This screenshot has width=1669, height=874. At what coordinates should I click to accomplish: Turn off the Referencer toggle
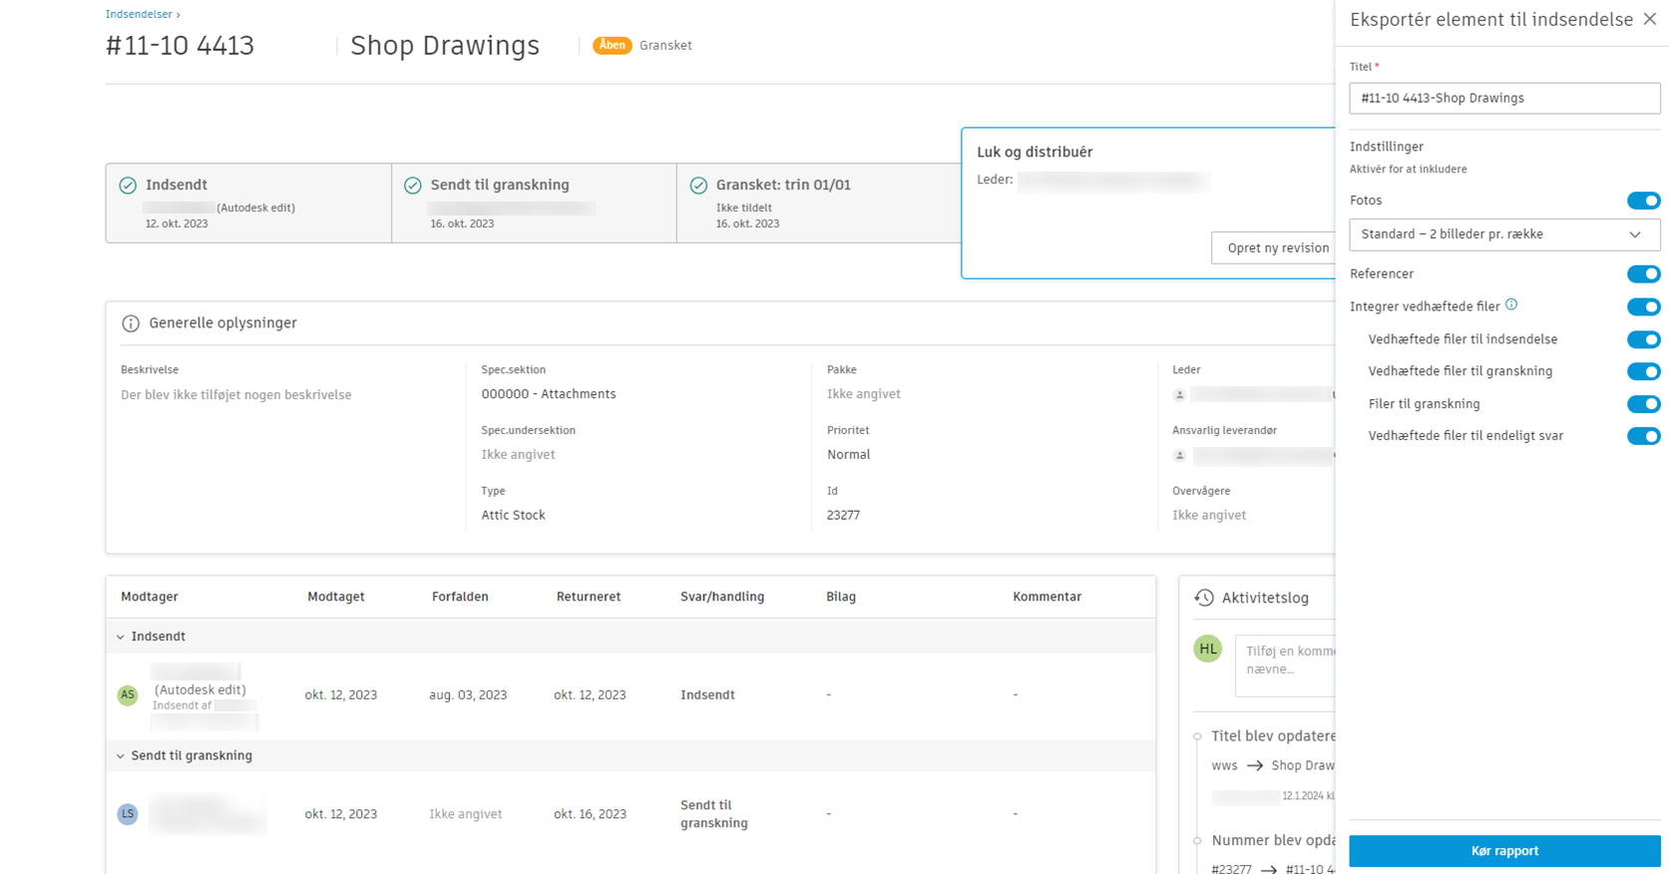tap(1643, 273)
